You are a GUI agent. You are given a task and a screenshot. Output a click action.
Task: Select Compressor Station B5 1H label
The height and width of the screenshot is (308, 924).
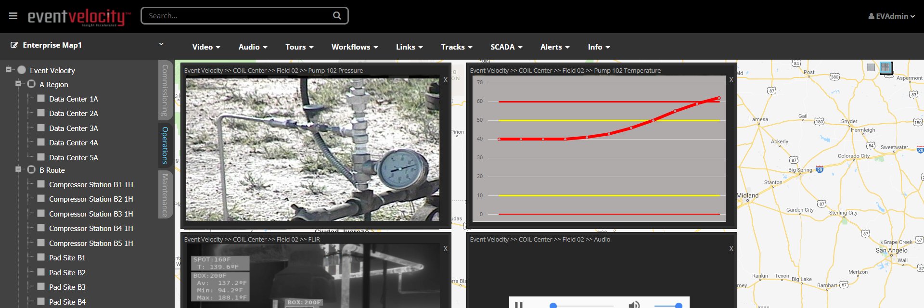coord(91,243)
